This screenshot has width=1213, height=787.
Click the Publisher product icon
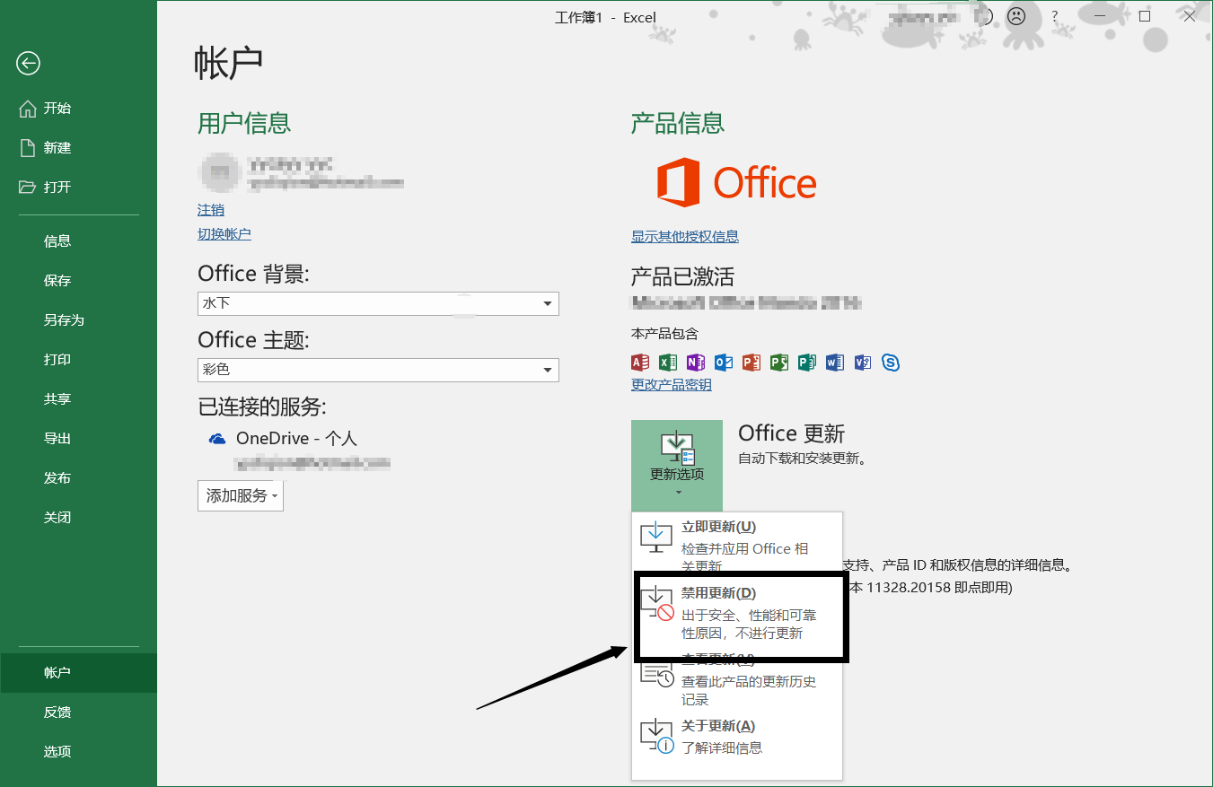tap(807, 363)
